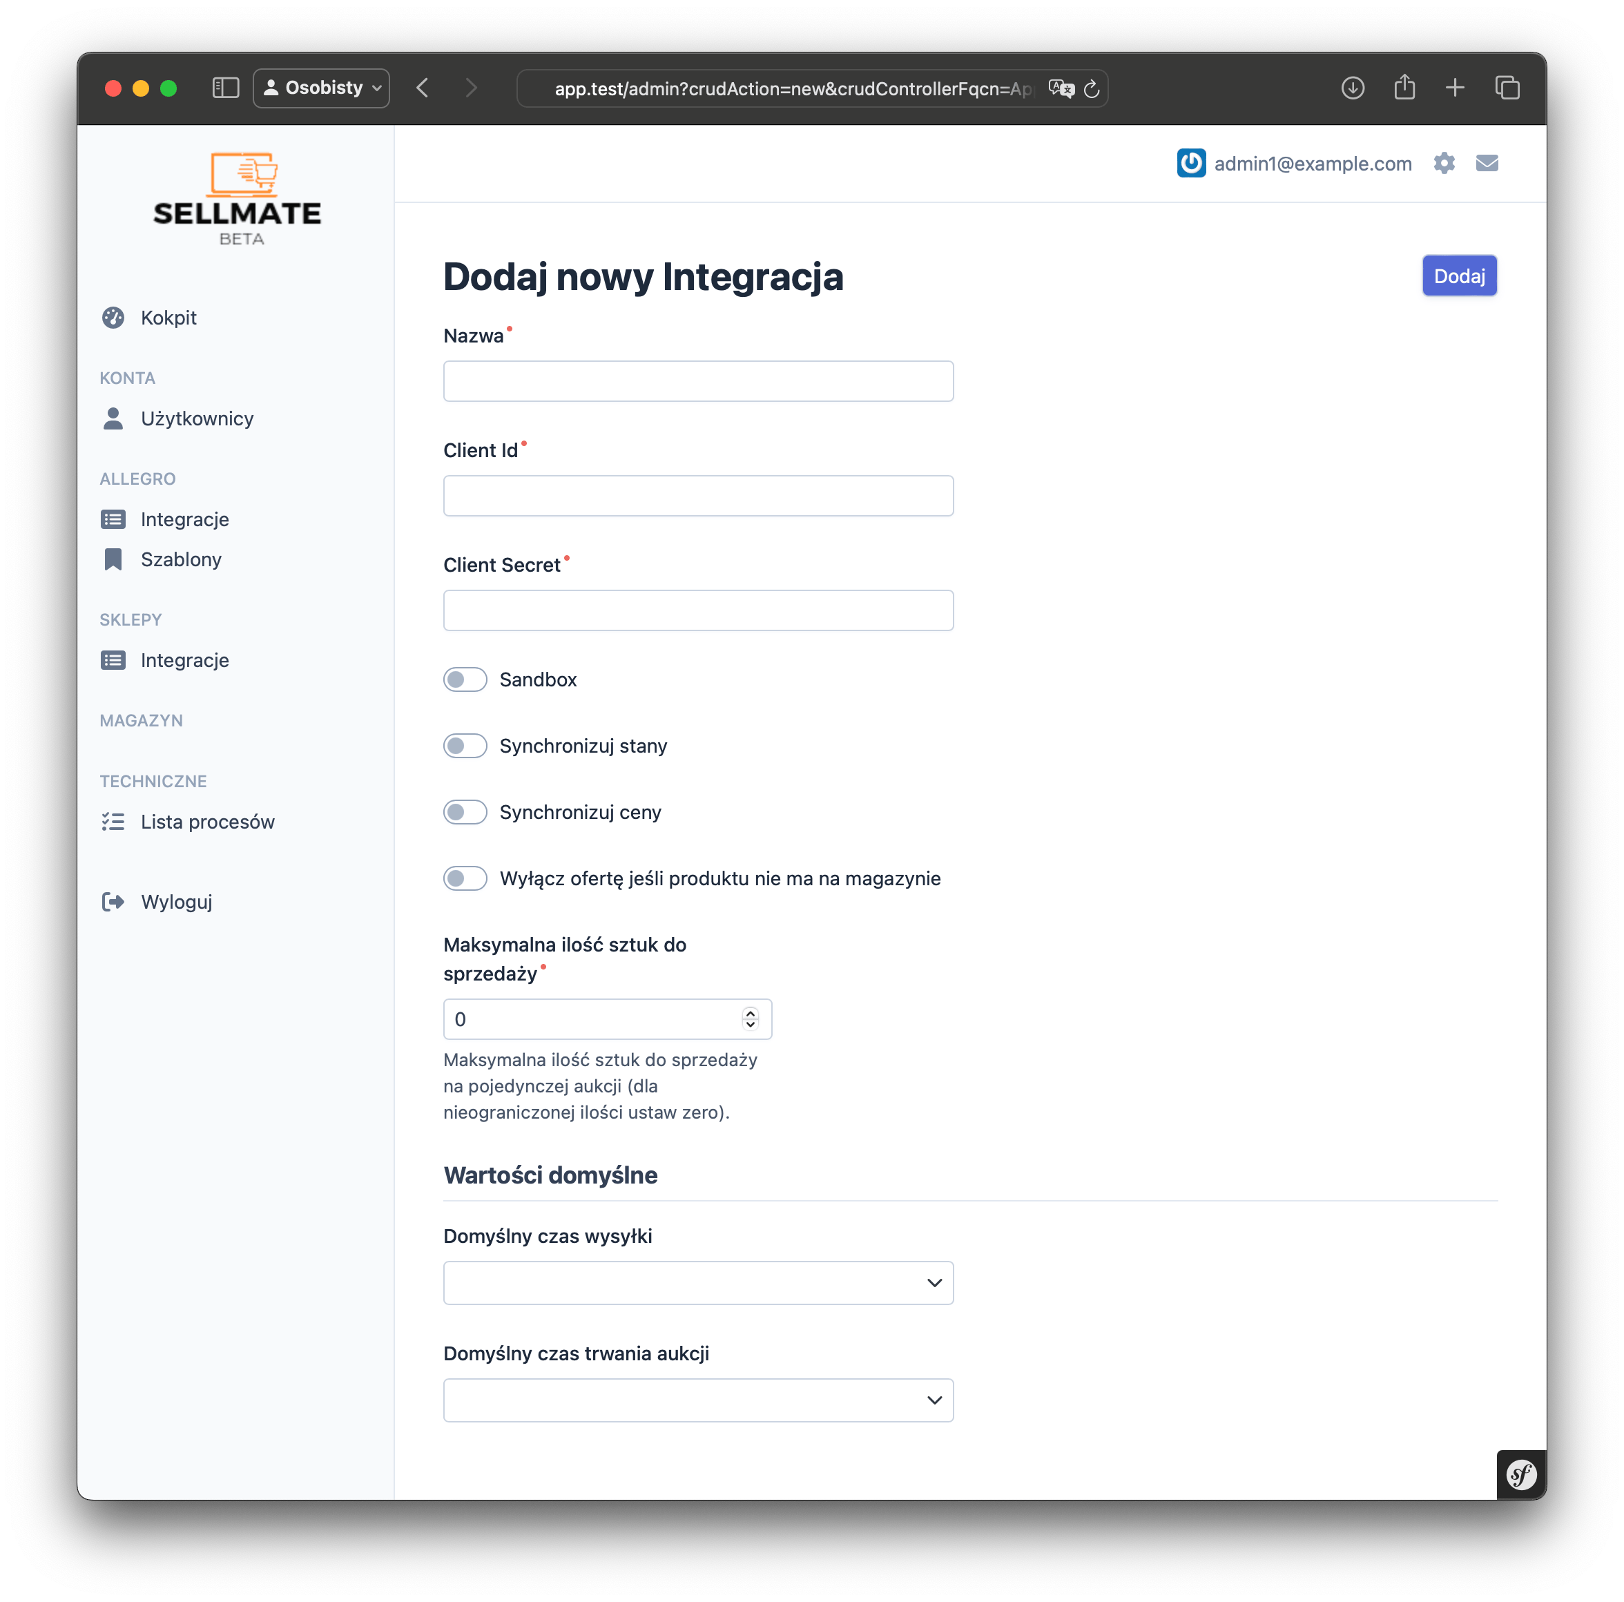The image size is (1624, 1602).
Task: Click Lista procesów tasks icon
Action: [113, 822]
